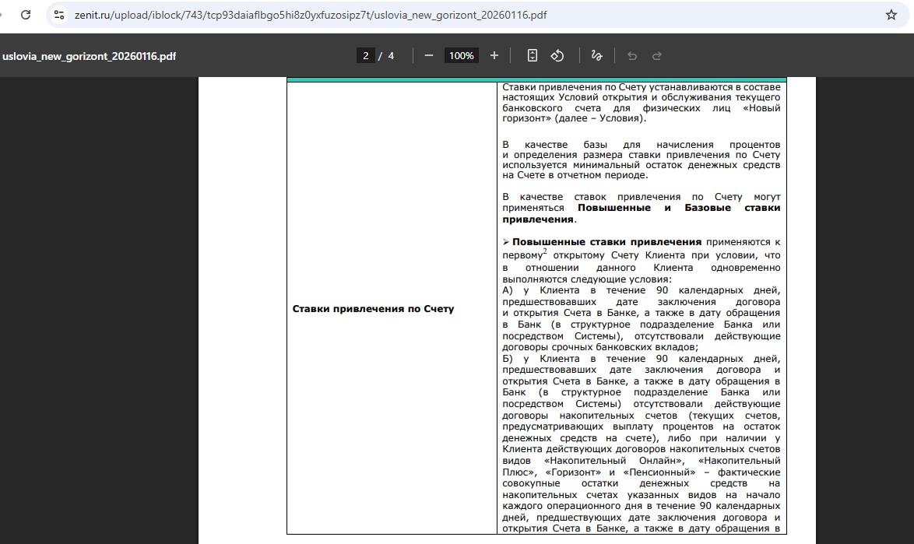Enable the draw annotation tool
Viewport: 914px width, 544px height.
(x=596, y=55)
